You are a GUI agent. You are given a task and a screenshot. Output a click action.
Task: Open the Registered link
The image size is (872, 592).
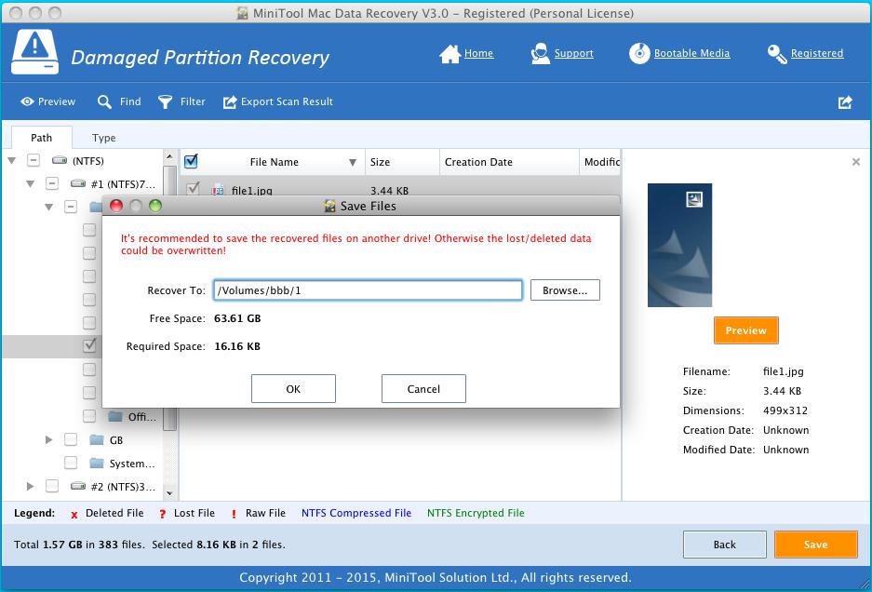[x=817, y=53]
